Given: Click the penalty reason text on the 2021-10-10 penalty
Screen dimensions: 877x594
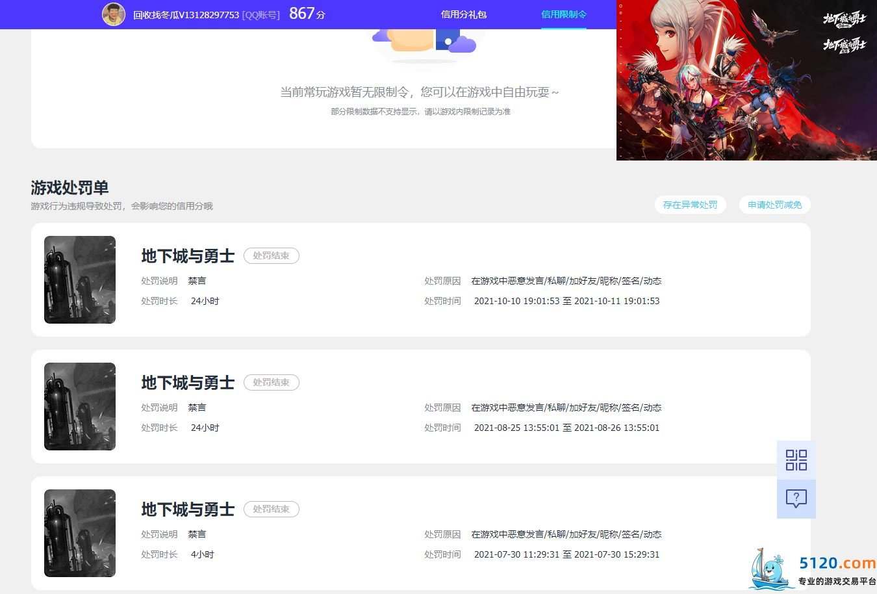Looking at the screenshot, I should point(566,281).
